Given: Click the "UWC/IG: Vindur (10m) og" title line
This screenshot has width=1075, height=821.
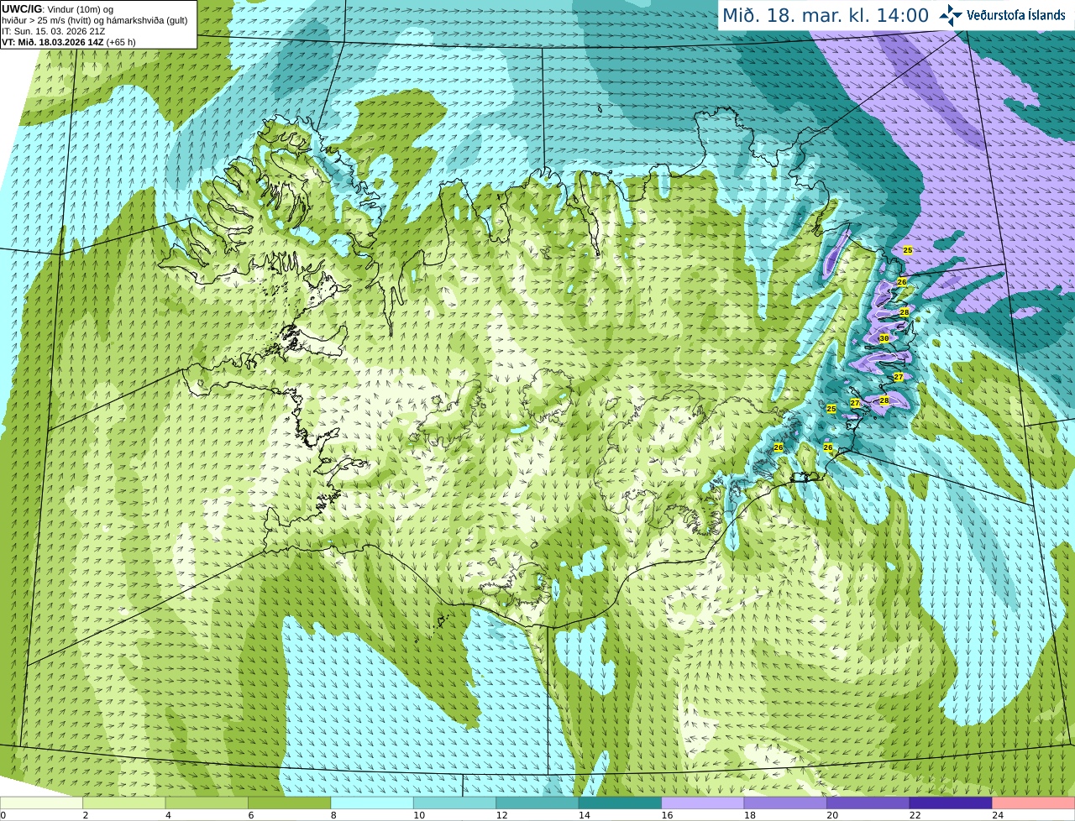Looking at the screenshot, I should click(57, 9).
